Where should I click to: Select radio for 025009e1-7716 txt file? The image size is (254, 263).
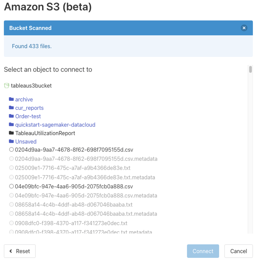11,168
